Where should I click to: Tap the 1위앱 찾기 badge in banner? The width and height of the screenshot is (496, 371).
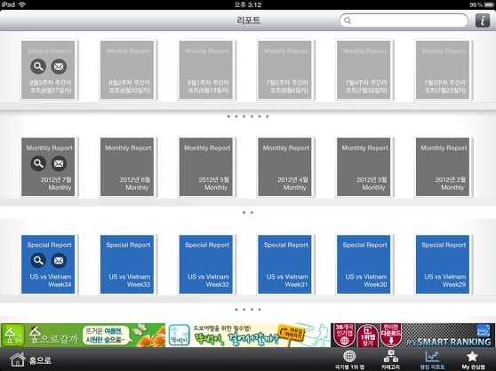point(367,336)
